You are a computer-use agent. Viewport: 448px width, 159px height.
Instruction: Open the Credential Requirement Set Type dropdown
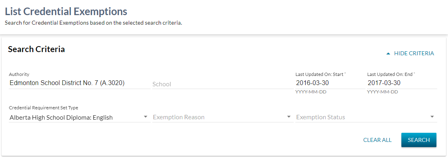(76, 117)
